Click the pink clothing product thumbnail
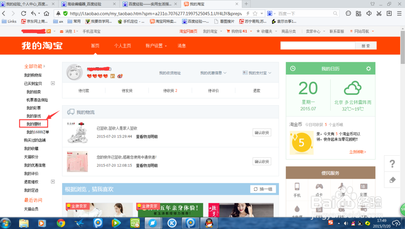405x229 pixels. [77, 161]
